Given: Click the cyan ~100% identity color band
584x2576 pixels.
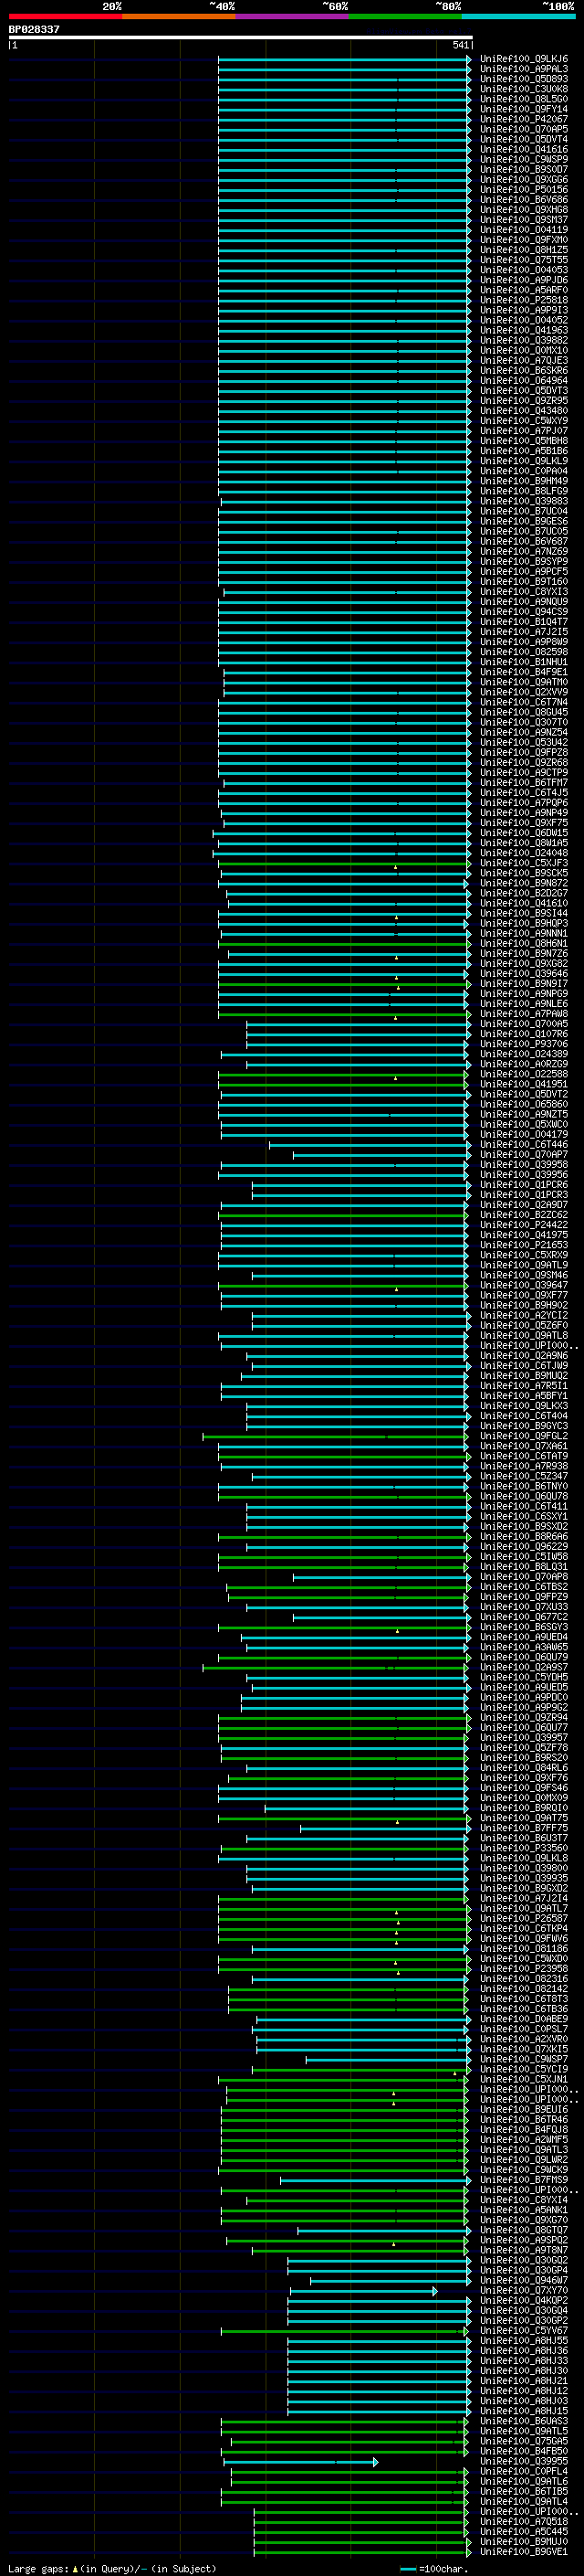Looking at the screenshot, I should (519, 16).
